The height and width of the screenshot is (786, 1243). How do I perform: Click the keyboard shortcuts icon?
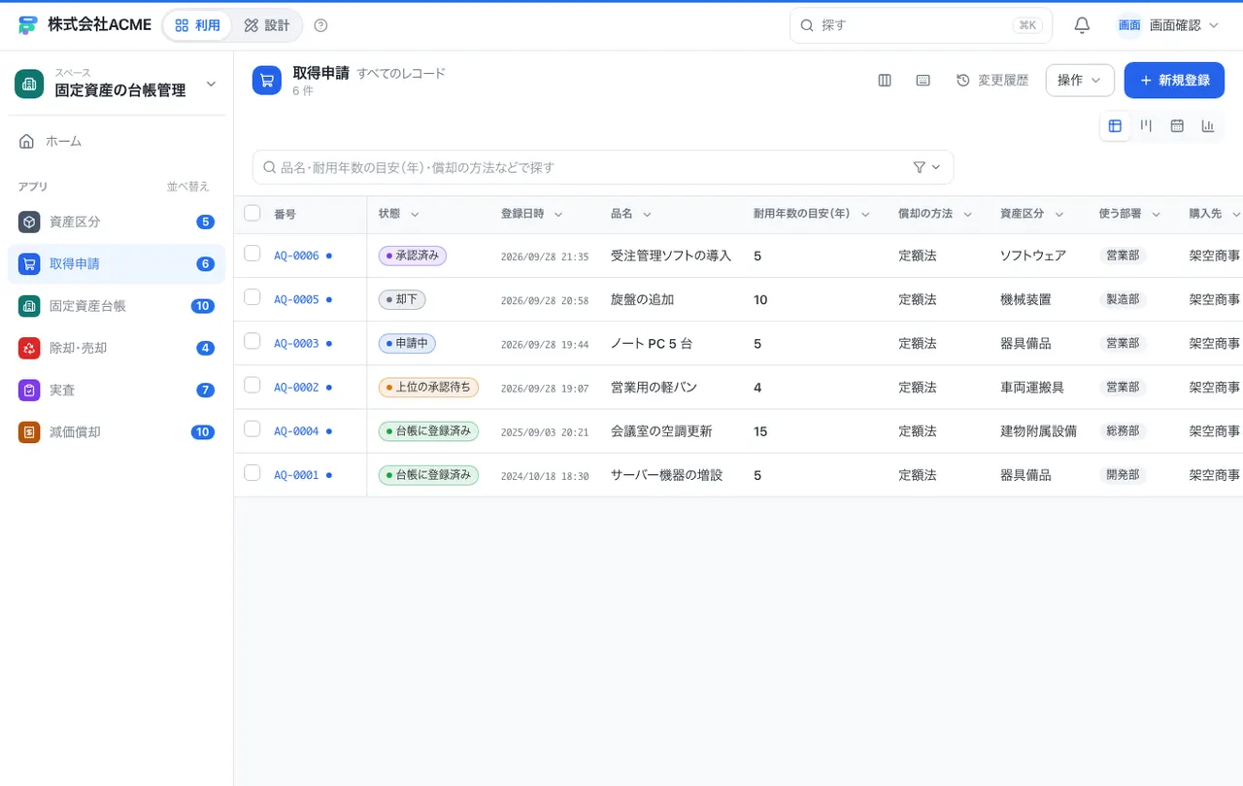click(x=924, y=81)
